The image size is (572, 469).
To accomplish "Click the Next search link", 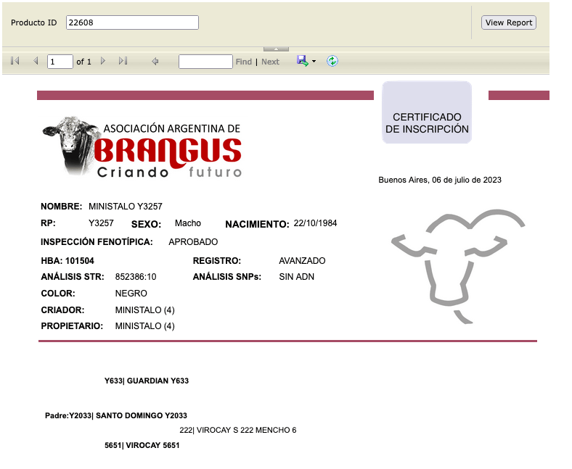I will (270, 62).
